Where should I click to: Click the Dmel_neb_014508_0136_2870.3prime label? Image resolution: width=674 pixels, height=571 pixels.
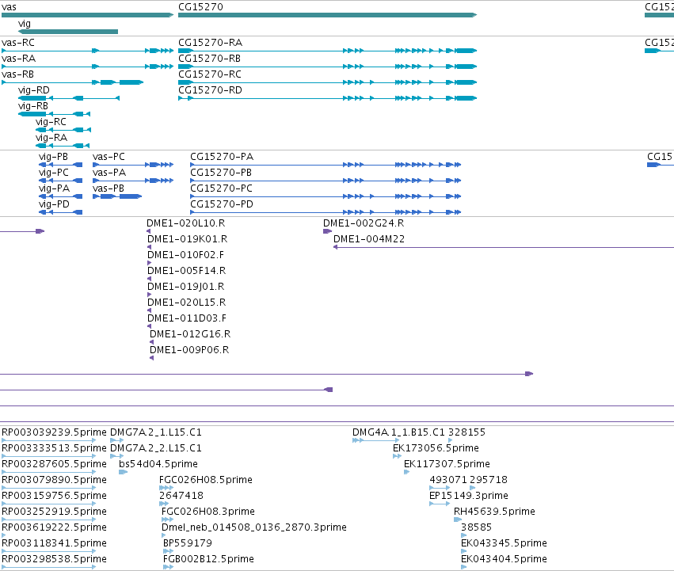(254, 527)
